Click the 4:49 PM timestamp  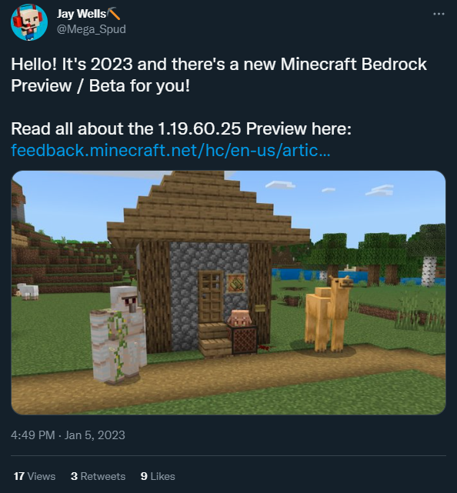[x=33, y=435]
